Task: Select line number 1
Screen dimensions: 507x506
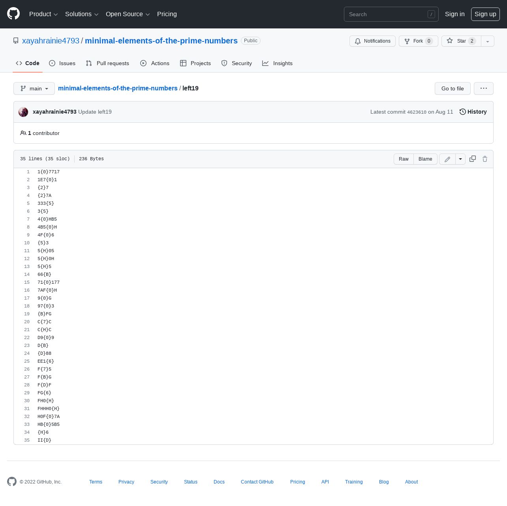Action: [x=28, y=172]
